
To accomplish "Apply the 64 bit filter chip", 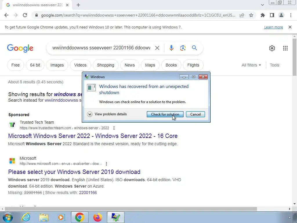I will [x=35, y=65].
